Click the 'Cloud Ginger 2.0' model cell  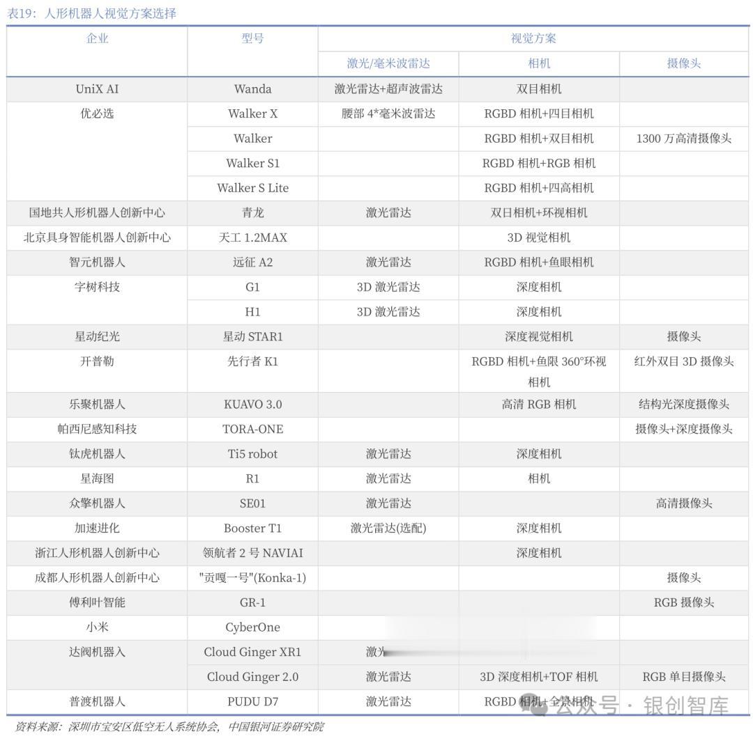[252, 677]
